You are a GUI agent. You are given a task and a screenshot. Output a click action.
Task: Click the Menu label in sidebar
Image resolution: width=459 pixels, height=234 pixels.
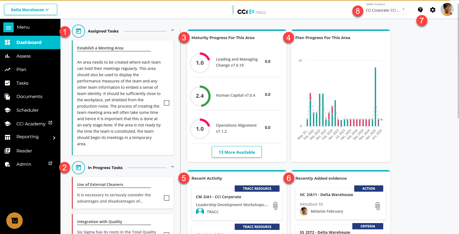[x=23, y=27]
